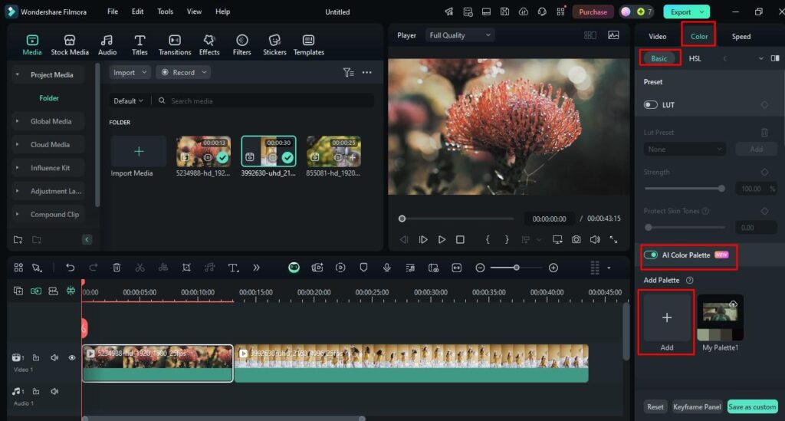Select the My Palette1 thumbnail
The image size is (785, 421).
click(720, 317)
